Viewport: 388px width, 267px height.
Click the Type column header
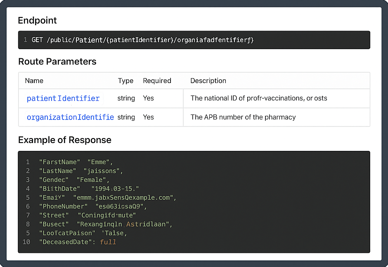click(125, 81)
